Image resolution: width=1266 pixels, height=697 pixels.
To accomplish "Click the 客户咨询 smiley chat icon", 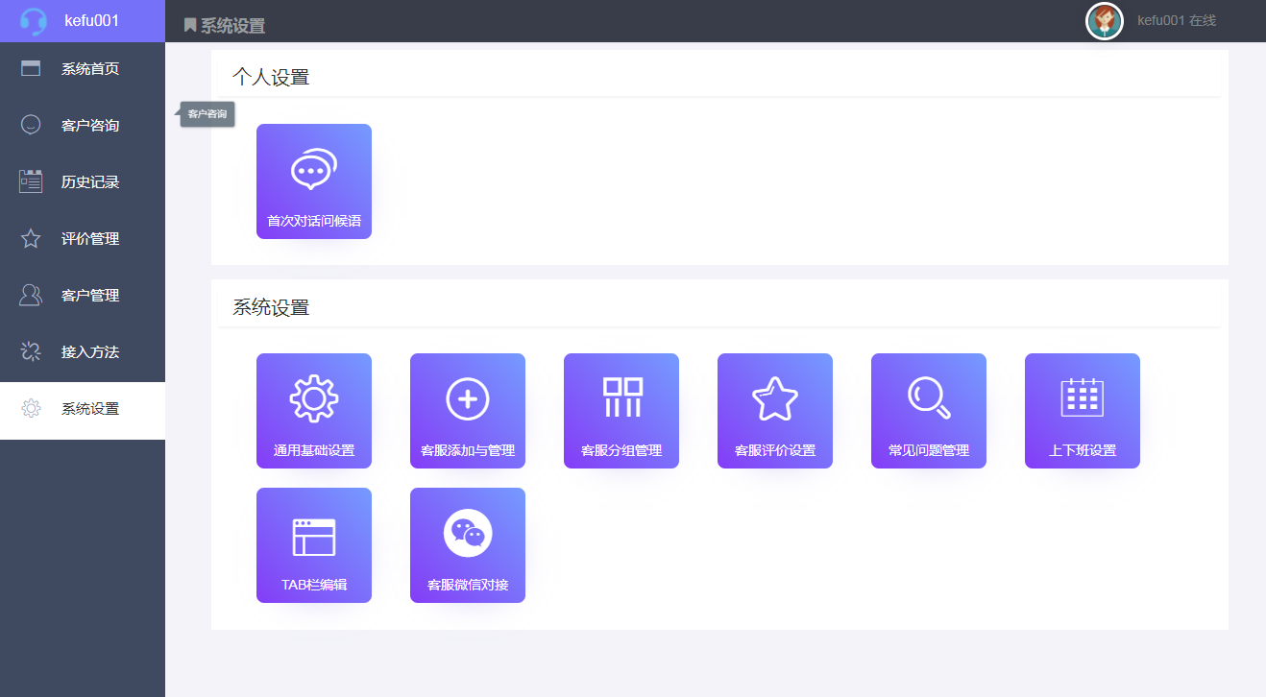I will tap(31, 125).
